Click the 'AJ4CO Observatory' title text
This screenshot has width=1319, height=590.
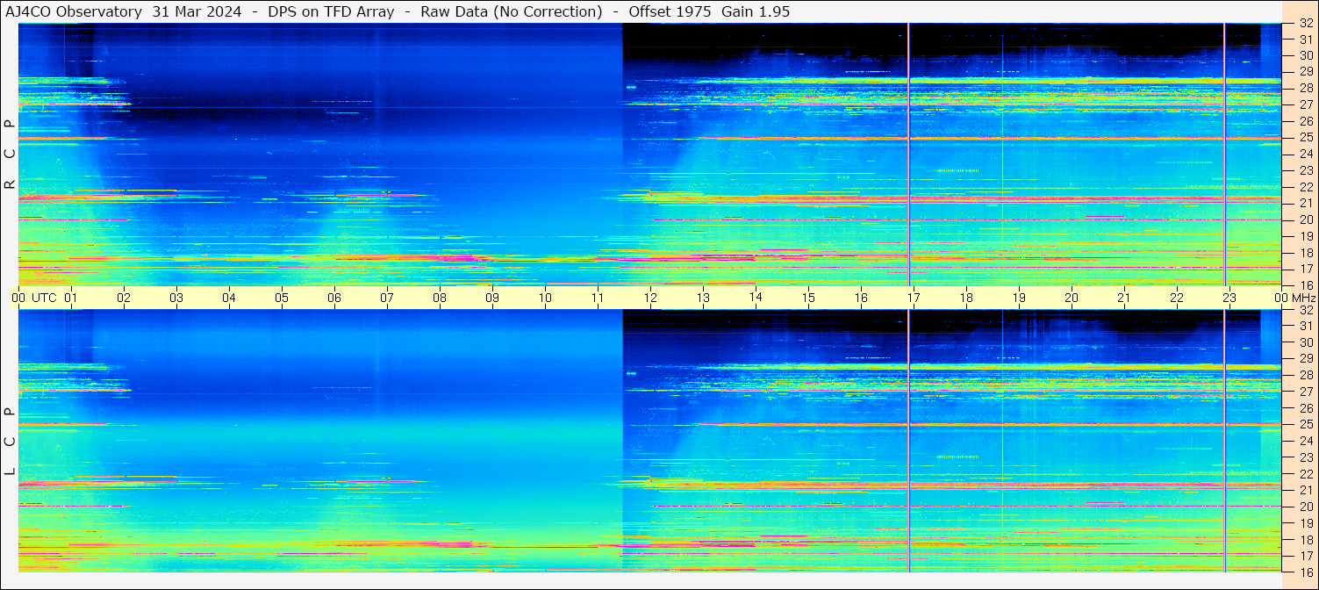[74, 11]
